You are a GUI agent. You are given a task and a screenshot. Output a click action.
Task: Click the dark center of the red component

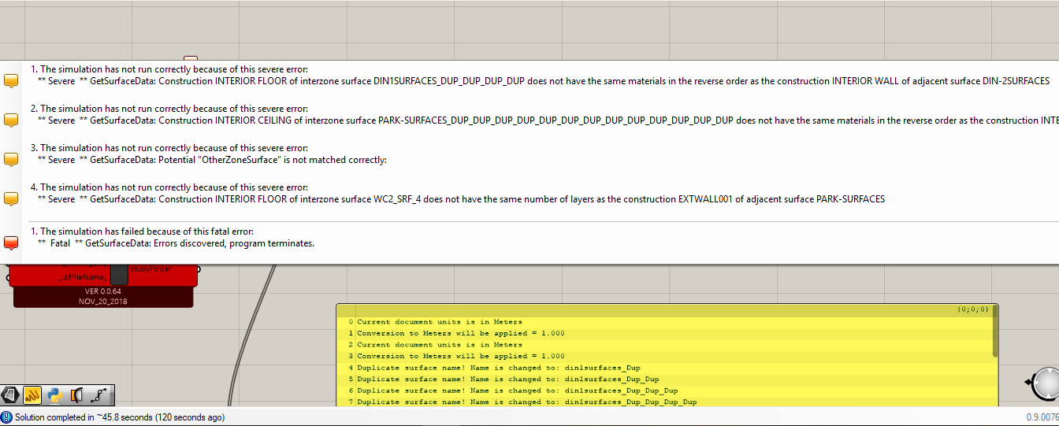[x=119, y=274]
